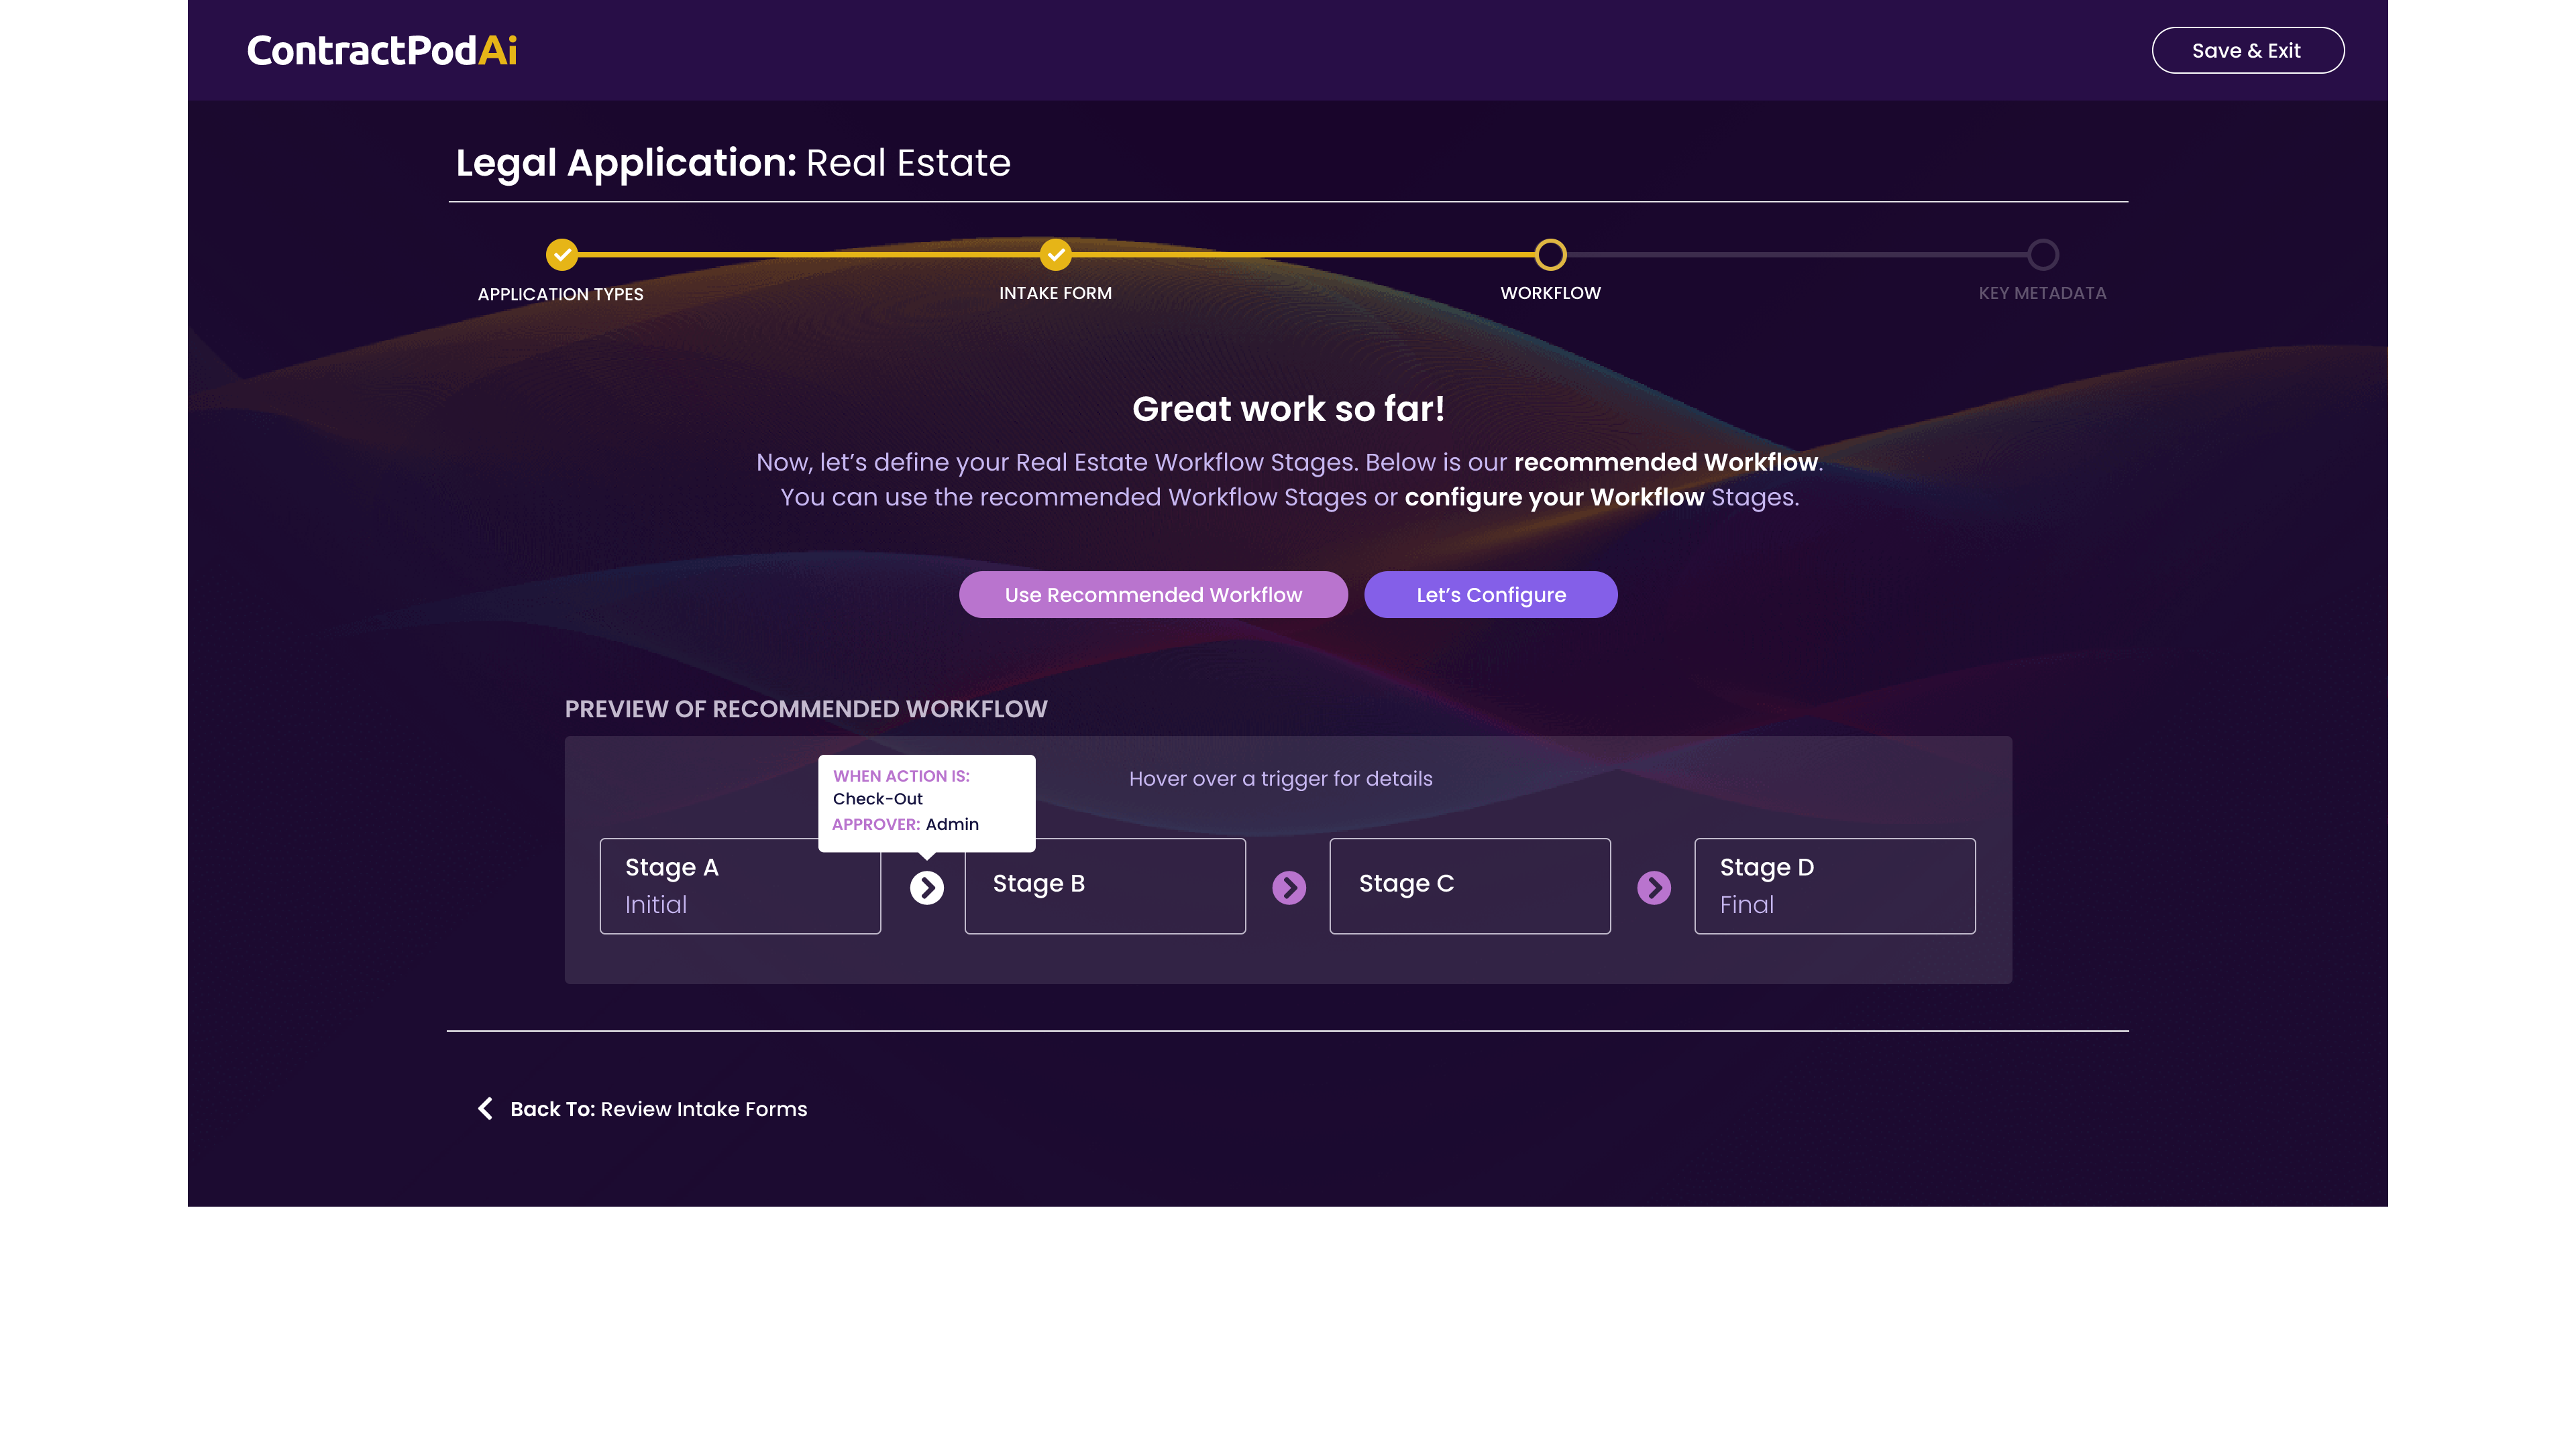Open the APPLICATION TYPES step label
2576x1448 pixels.
(x=560, y=294)
